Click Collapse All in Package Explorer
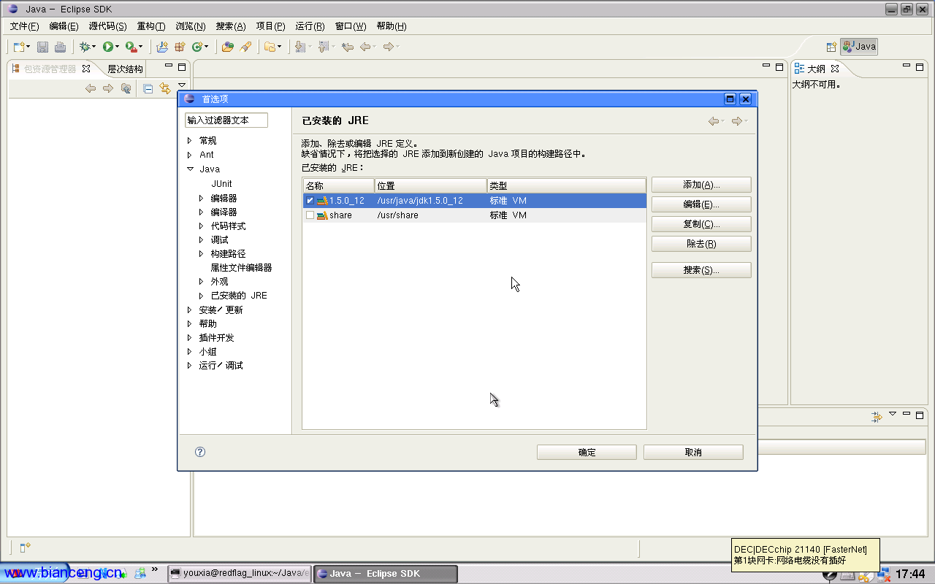935x584 pixels. point(148,88)
